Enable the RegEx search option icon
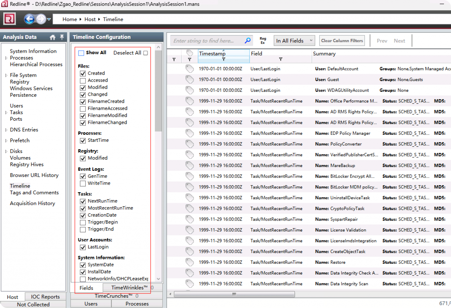This screenshot has height=308, width=451. 263,40
